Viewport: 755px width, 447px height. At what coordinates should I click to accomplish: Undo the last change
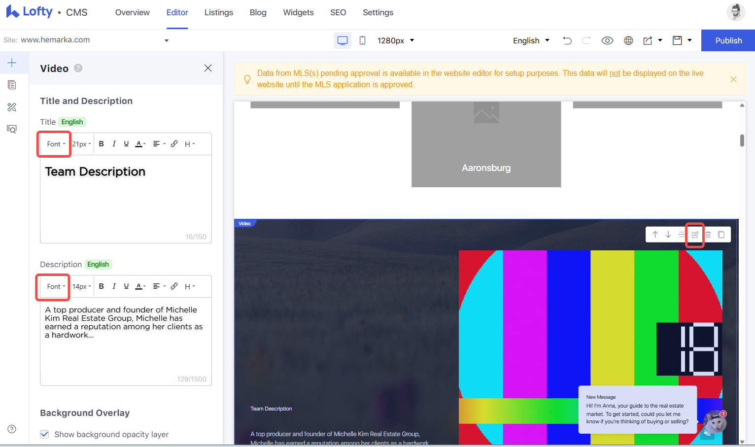click(567, 40)
